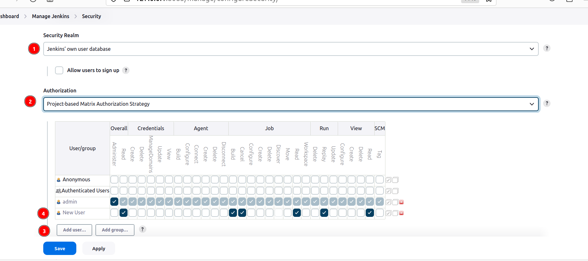The width and height of the screenshot is (588, 261).
Task: Go to Dashboard breadcrumb
Action: (10, 16)
